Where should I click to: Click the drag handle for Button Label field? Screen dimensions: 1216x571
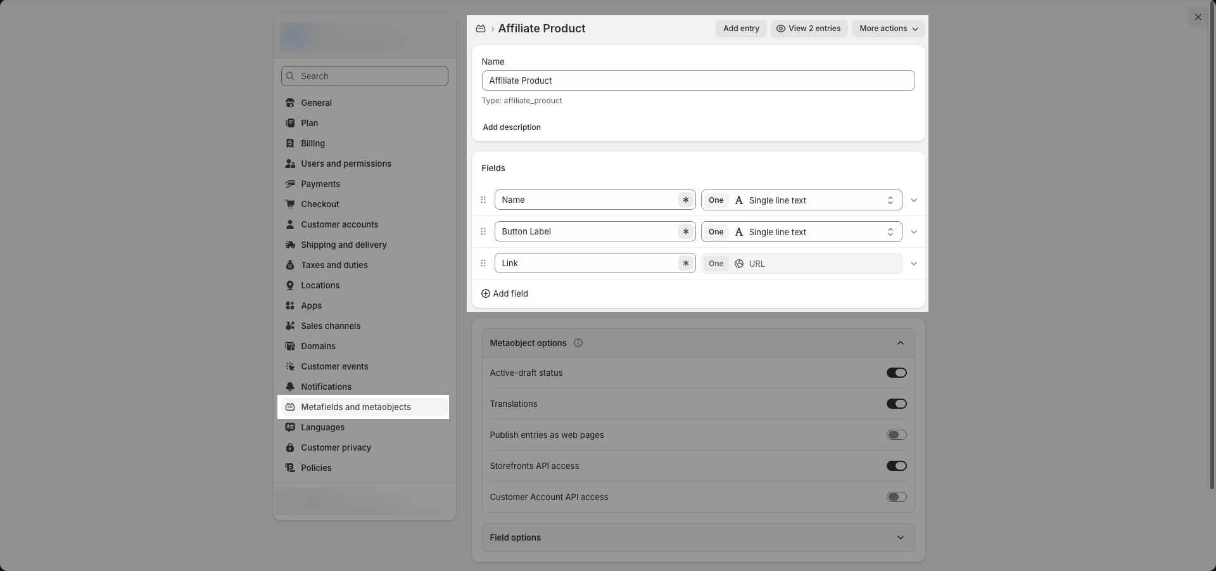(483, 231)
